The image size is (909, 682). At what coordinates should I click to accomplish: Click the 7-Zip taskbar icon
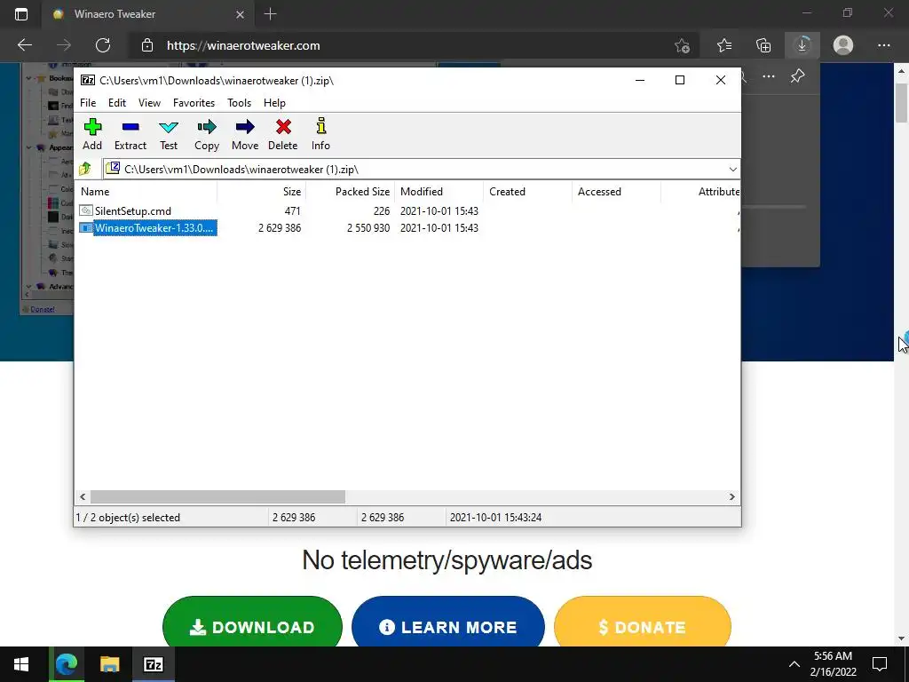click(153, 664)
